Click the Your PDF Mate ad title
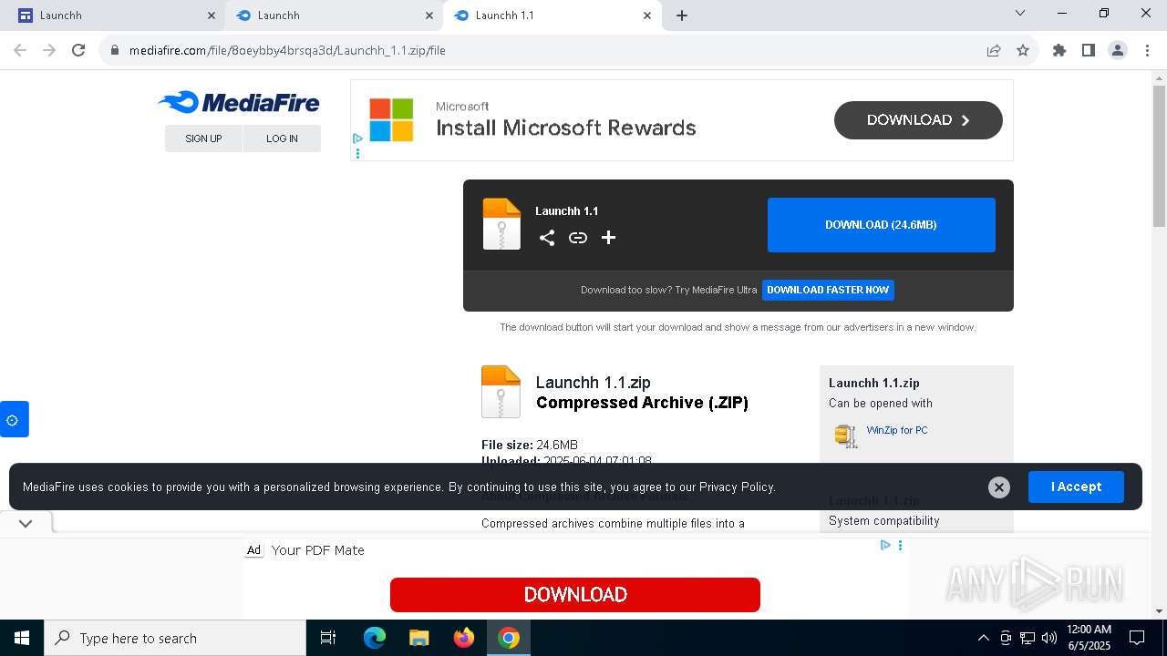The image size is (1167, 656). point(318,550)
